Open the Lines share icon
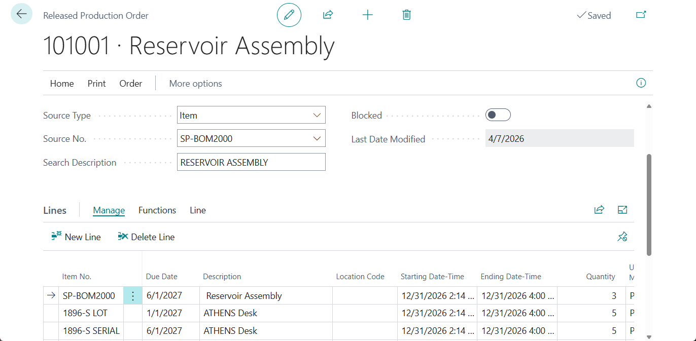This screenshot has width=696, height=341. click(x=599, y=209)
